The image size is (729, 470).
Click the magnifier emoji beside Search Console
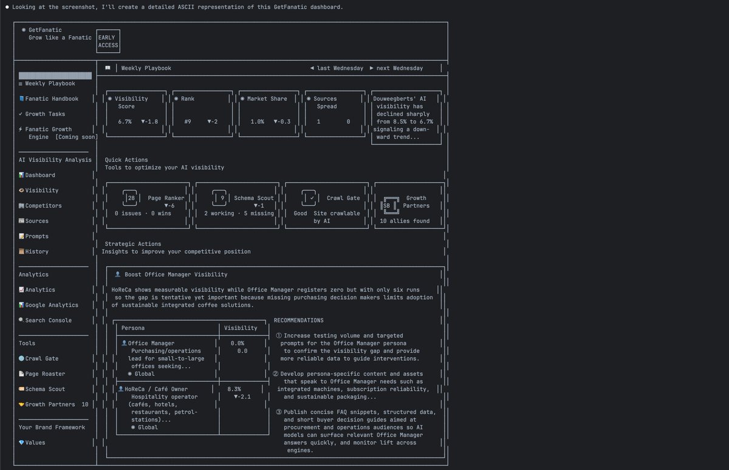(x=21, y=320)
